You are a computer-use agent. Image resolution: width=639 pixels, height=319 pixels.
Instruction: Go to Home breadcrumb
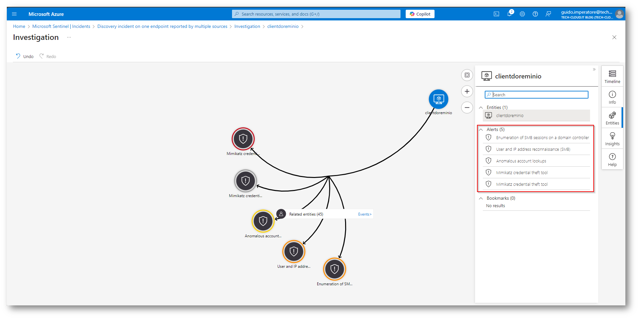pyautogui.click(x=19, y=26)
